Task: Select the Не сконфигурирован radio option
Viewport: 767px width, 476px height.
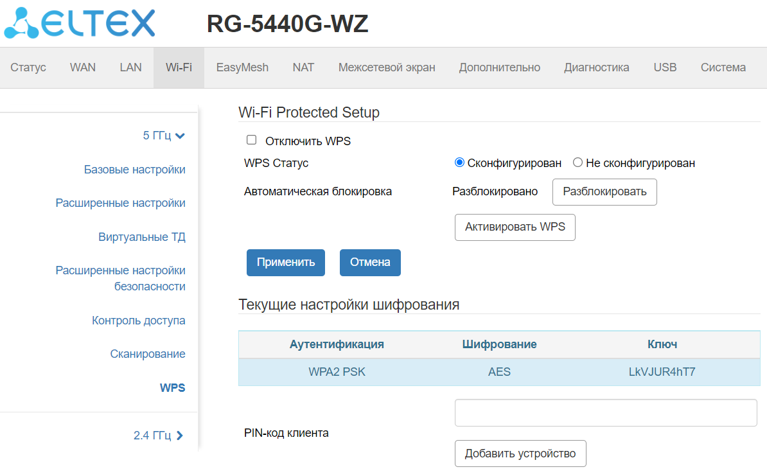Action: (x=577, y=163)
